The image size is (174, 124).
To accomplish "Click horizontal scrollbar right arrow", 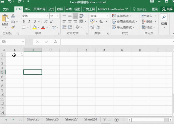I will coord(170,120).
